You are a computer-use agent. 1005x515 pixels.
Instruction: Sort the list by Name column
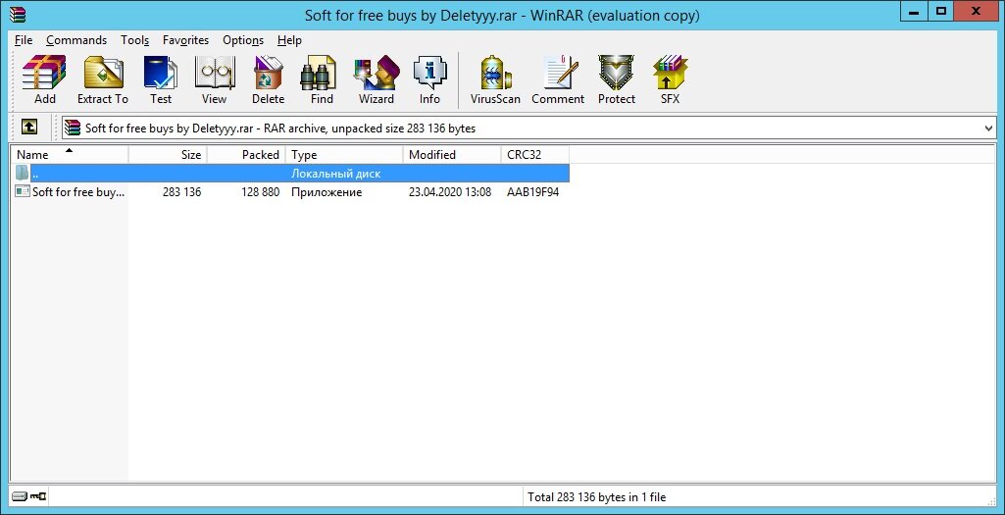click(70, 155)
